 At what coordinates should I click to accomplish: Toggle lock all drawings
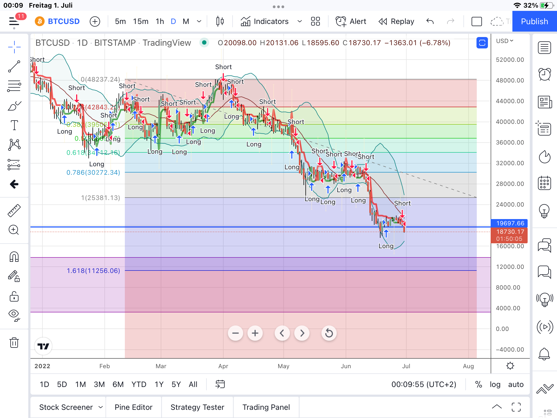(x=14, y=296)
